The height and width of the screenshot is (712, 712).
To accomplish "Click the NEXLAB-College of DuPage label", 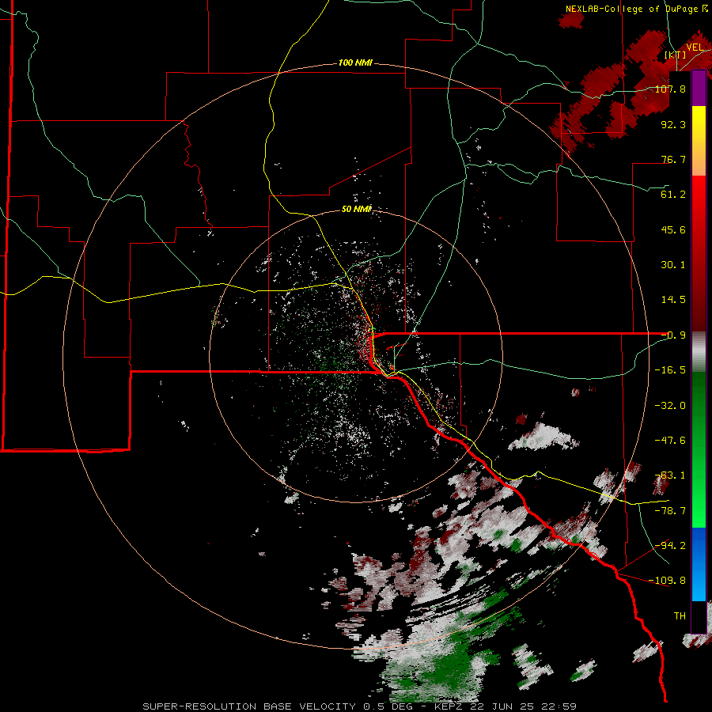I will [x=636, y=9].
